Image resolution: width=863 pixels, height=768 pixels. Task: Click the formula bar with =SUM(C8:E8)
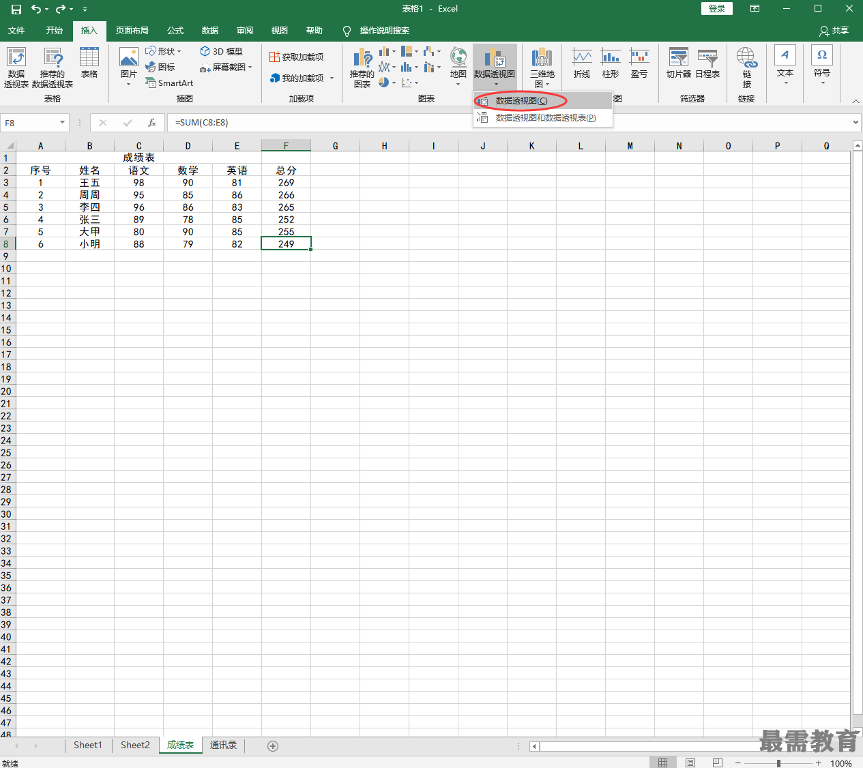point(509,123)
